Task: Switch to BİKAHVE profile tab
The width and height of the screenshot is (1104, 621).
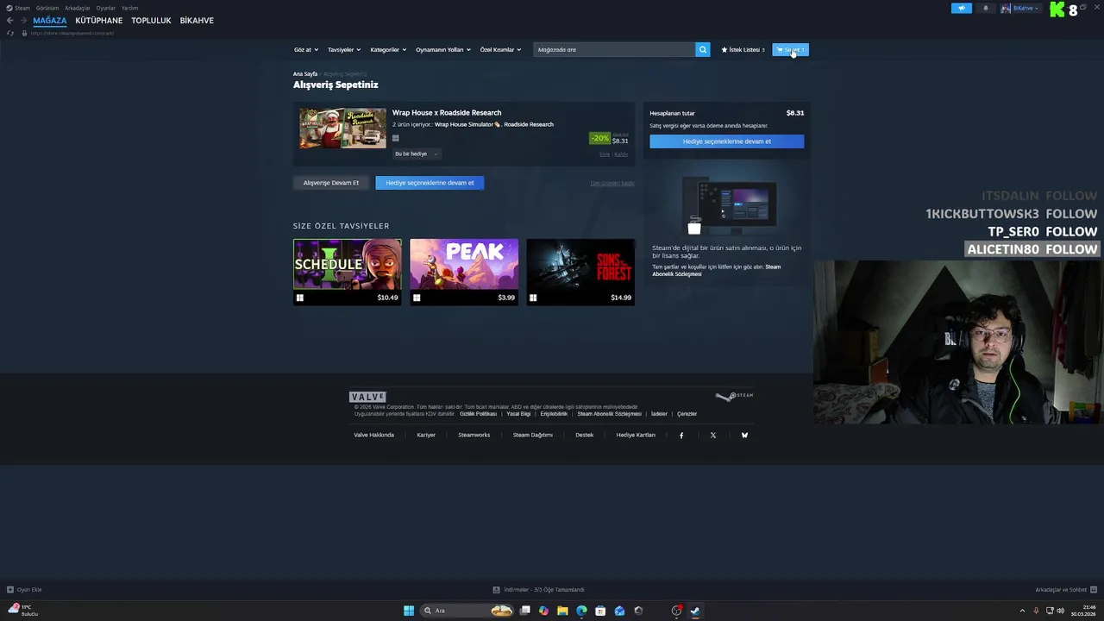Action: [197, 21]
